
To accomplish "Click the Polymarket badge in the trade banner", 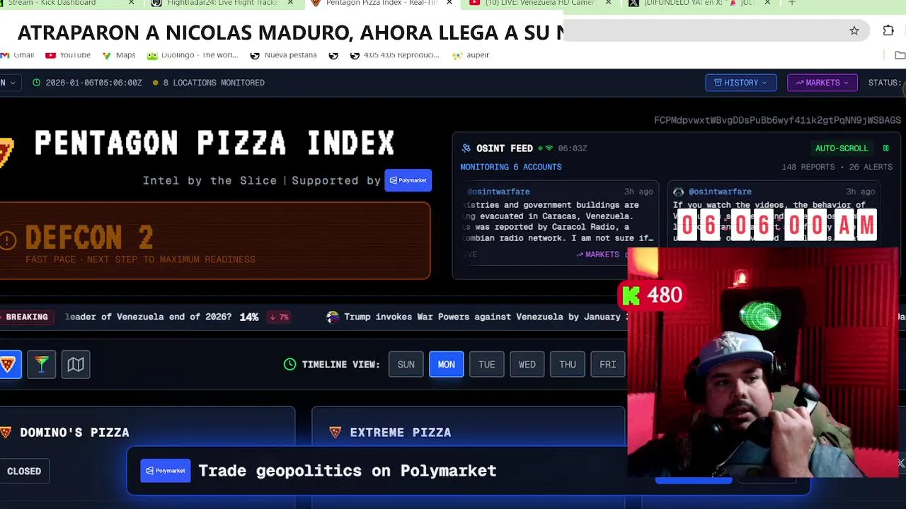I will pos(166,471).
